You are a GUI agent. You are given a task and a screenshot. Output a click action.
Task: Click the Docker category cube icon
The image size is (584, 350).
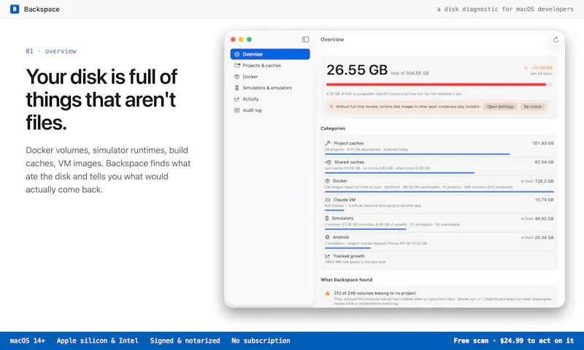327,180
